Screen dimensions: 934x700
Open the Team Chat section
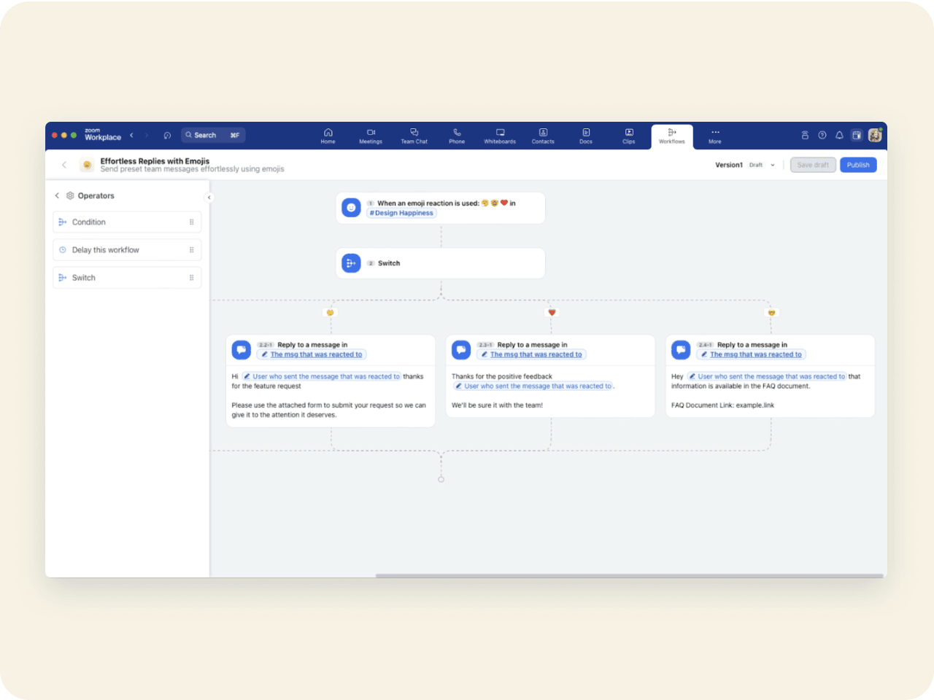[x=414, y=136]
